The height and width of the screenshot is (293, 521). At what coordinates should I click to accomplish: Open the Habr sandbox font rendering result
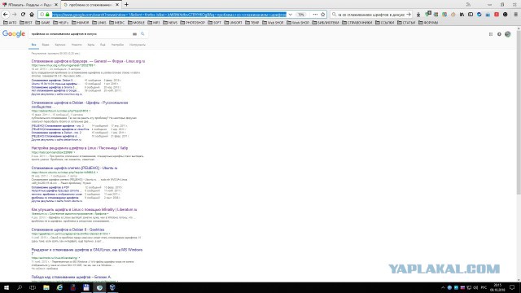pyautogui.click(x=80, y=148)
